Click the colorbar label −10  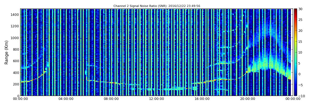301,96
